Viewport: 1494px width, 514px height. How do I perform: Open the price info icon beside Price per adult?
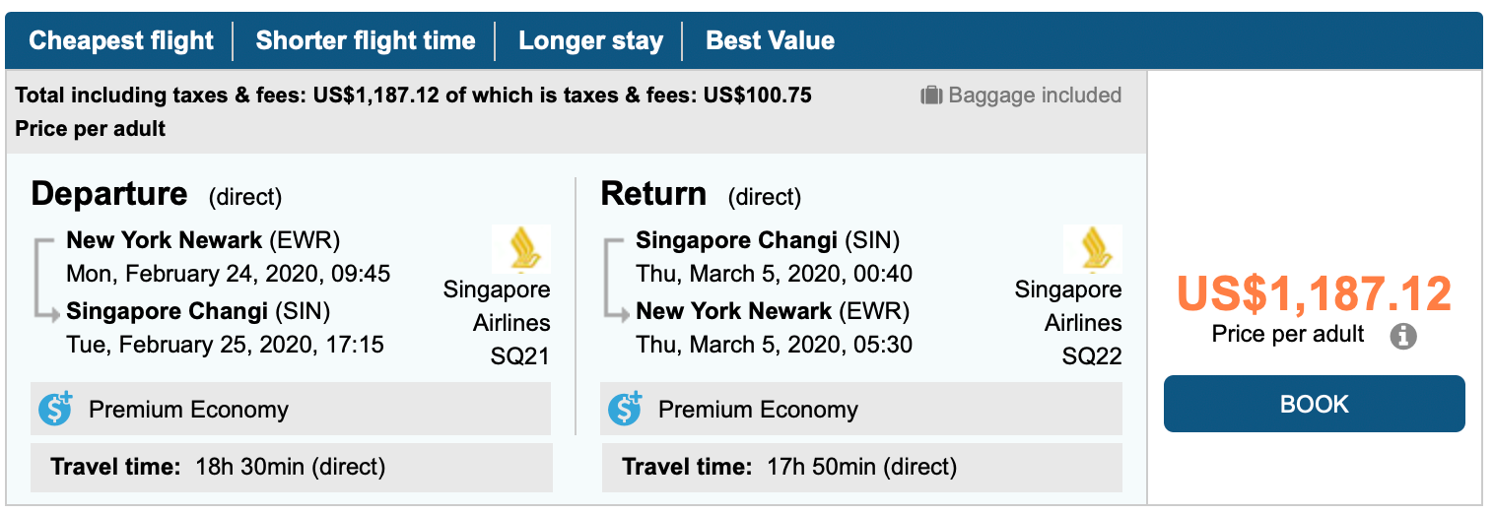pyautogui.click(x=1403, y=337)
